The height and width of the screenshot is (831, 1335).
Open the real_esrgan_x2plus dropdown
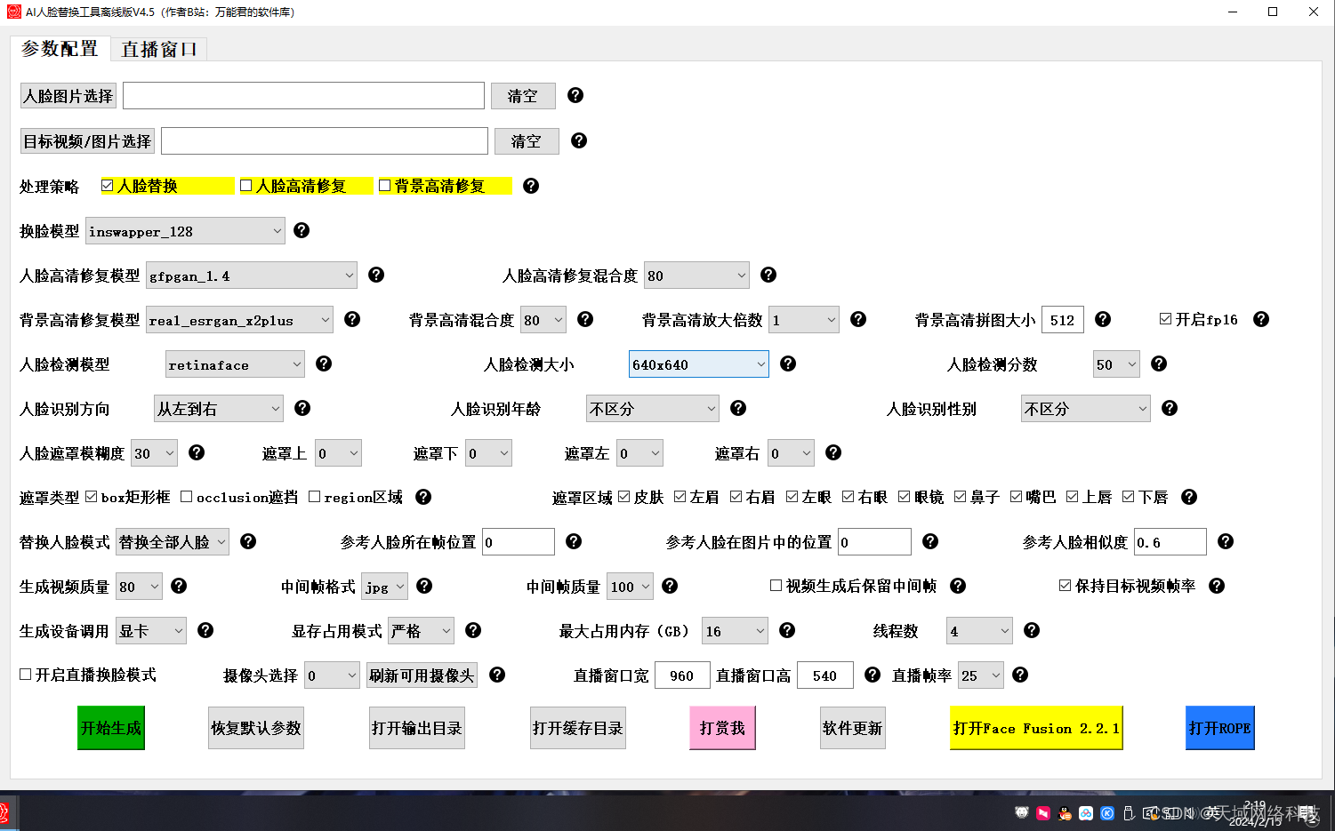coord(239,320)
